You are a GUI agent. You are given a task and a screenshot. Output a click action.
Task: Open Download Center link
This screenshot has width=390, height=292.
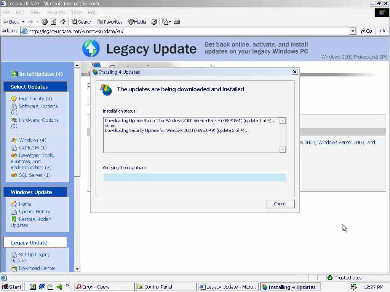(x=37, y=268)
